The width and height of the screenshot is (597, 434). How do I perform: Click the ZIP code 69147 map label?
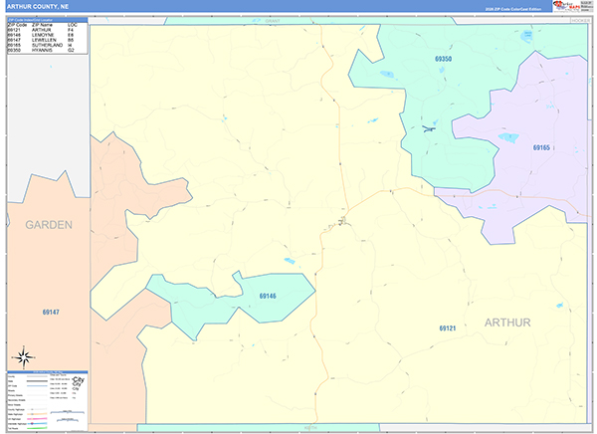pos(51,313)
